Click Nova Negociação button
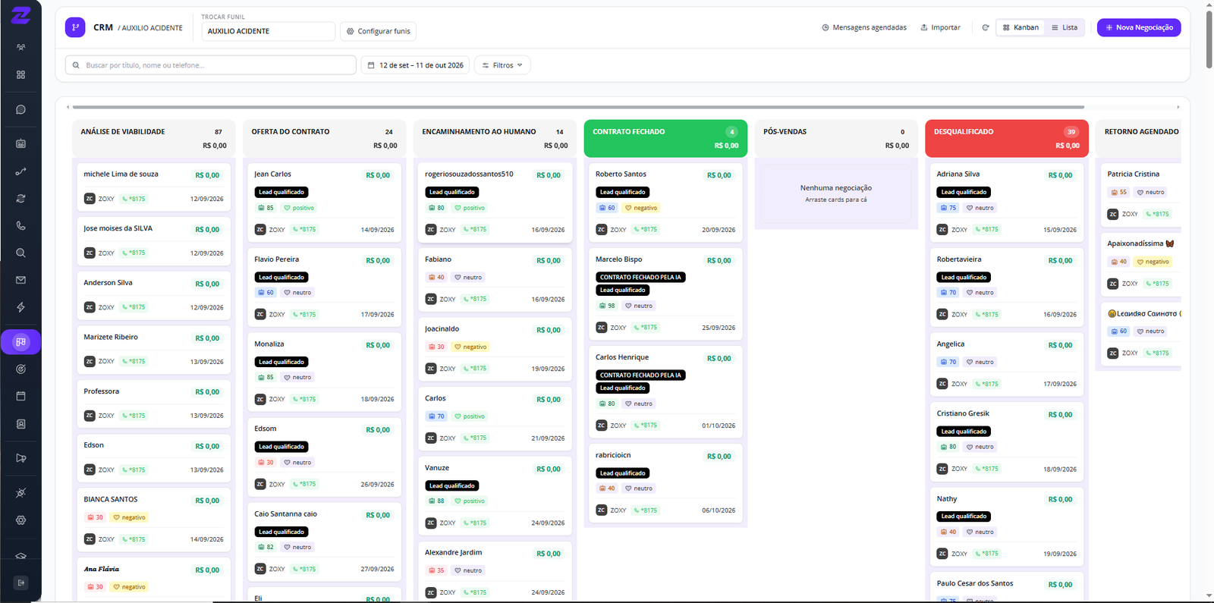 click(x=1139, y=27)
